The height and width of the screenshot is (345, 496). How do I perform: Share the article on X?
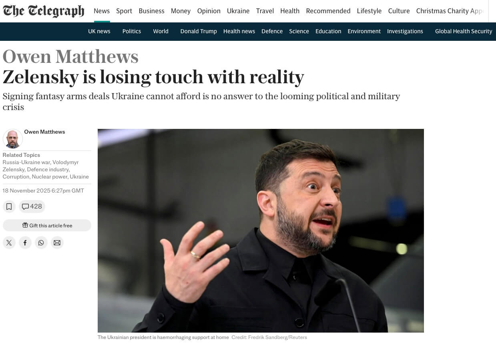click(9, 243)
